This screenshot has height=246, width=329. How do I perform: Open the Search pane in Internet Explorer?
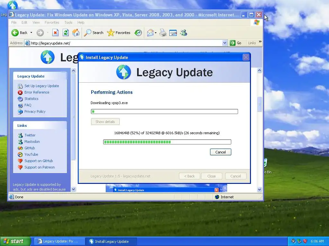[x=93, y=33]
